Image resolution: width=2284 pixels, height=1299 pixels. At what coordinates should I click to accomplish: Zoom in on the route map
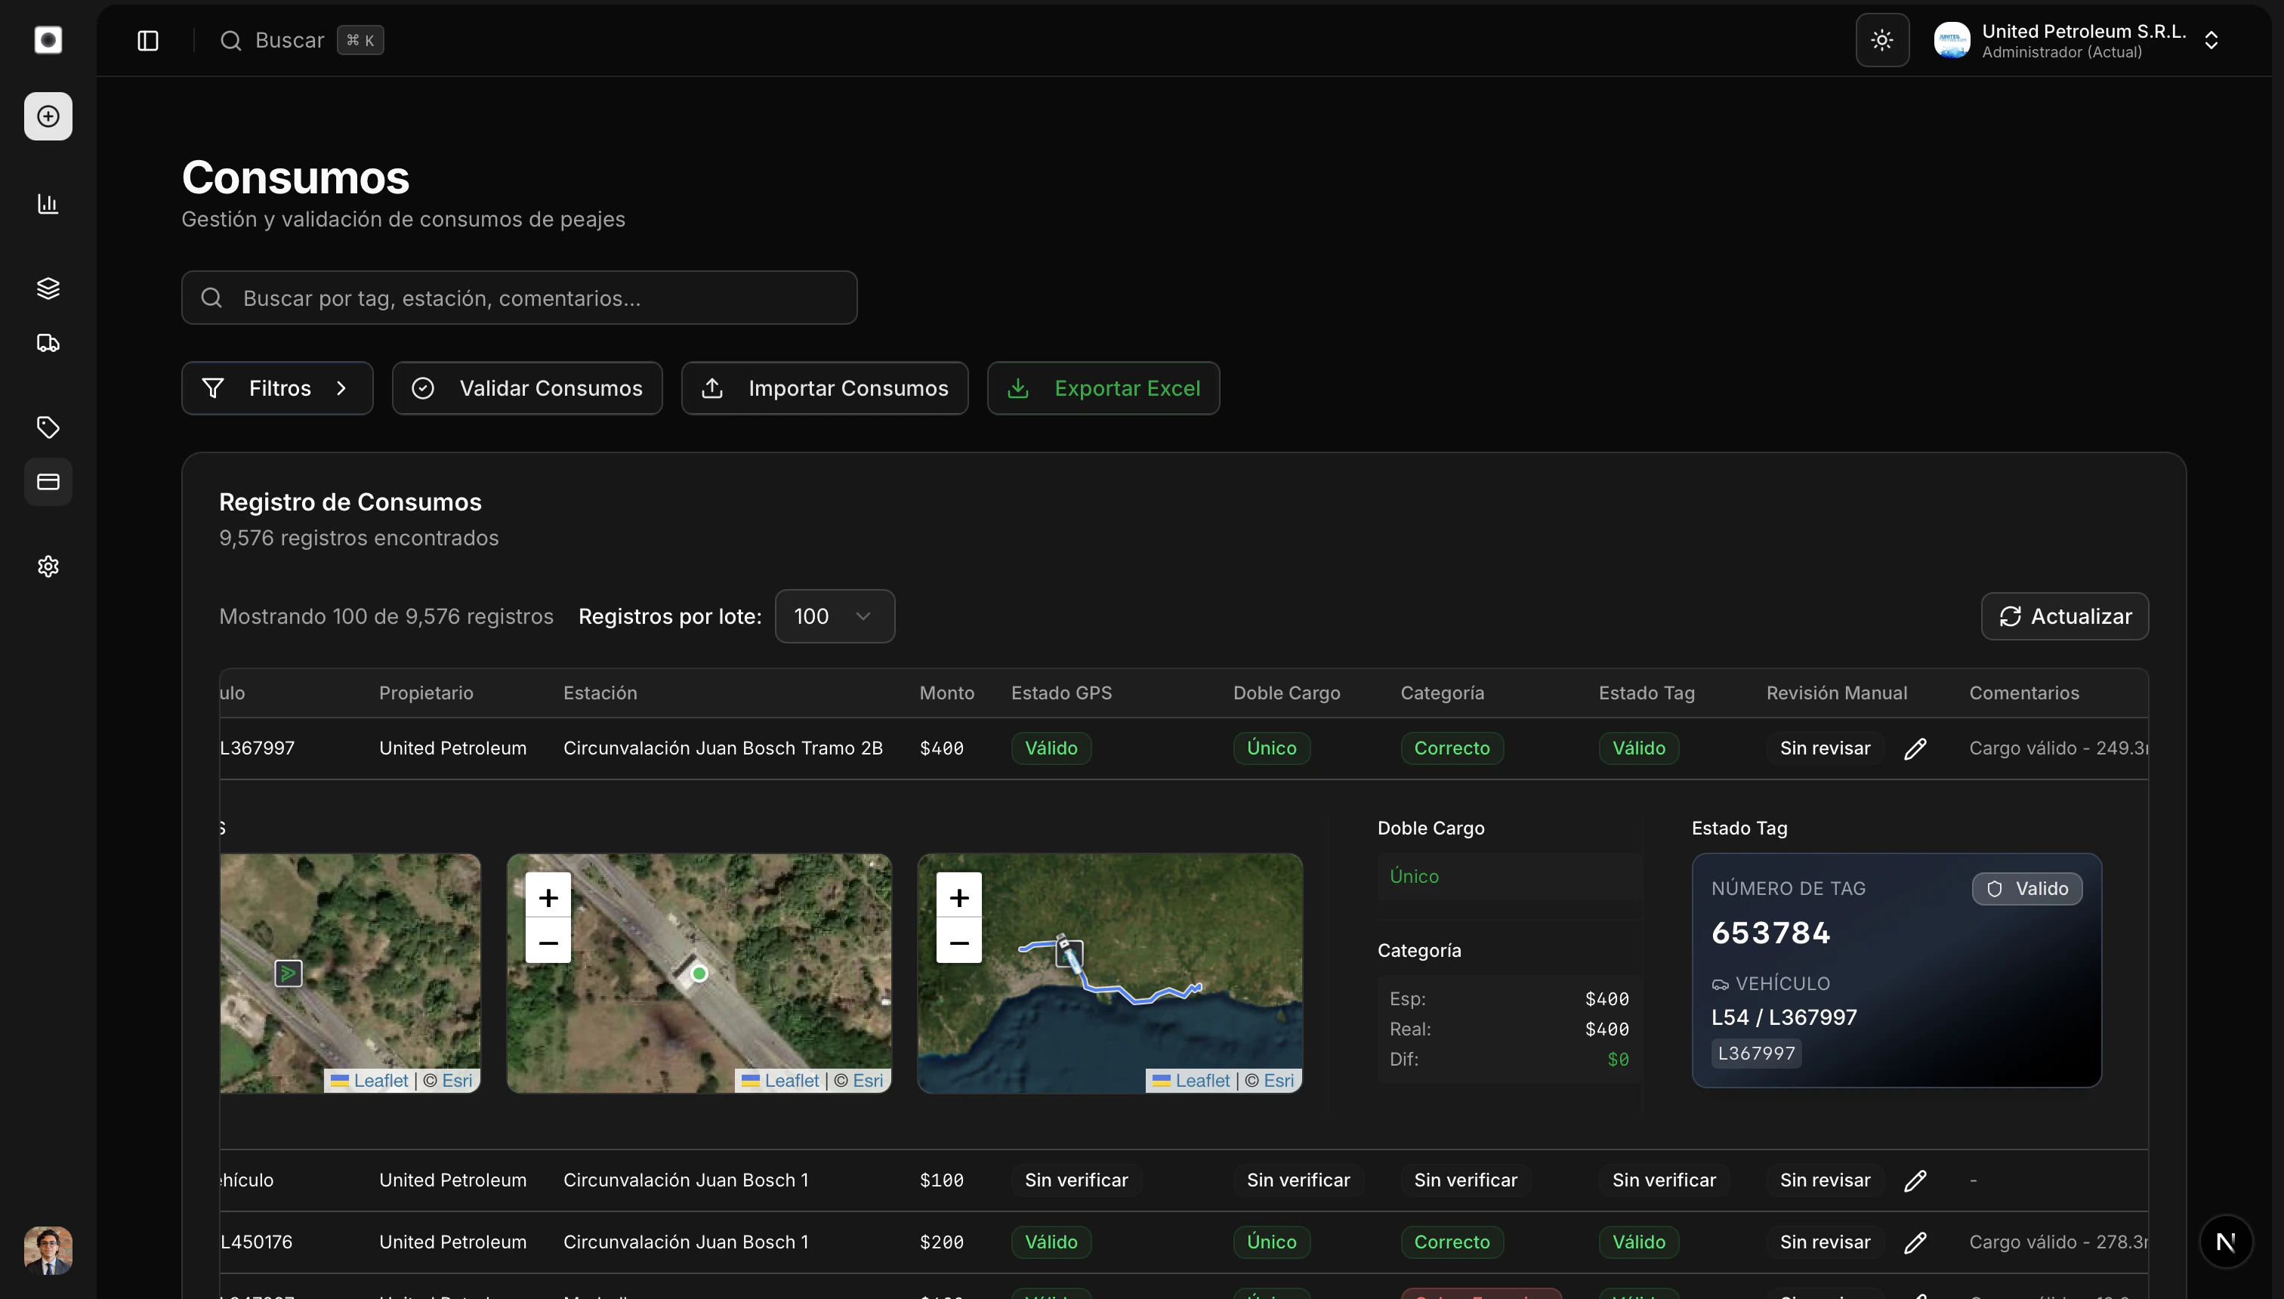[x=958, y=896]
